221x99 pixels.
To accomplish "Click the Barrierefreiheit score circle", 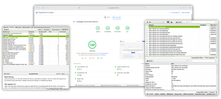I will [x=108, y=28].
